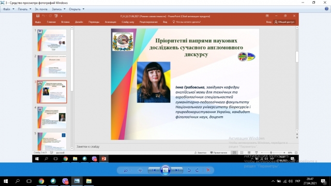Switch to the Вид ribbon tab
This screenshot has height=186, width=331.
tap(165, 22)
